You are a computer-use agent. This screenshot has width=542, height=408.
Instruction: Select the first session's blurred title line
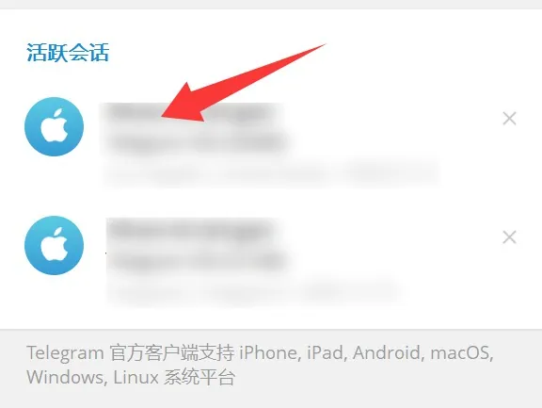[192, 113]
